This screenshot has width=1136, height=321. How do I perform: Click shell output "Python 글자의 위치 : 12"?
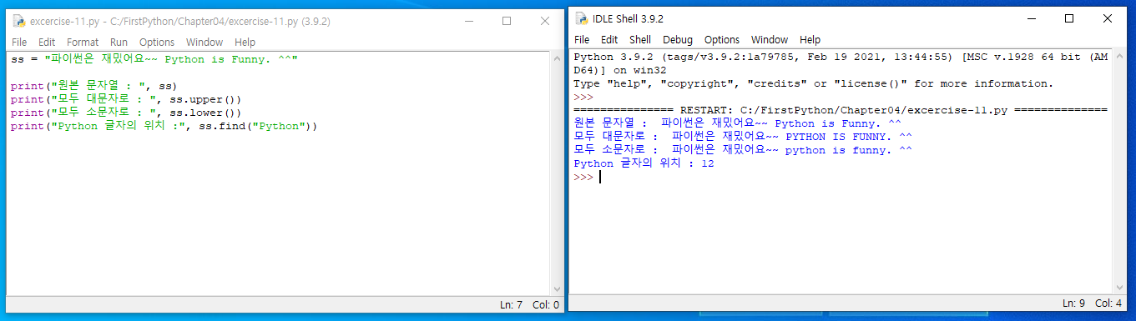pos(644,163)
